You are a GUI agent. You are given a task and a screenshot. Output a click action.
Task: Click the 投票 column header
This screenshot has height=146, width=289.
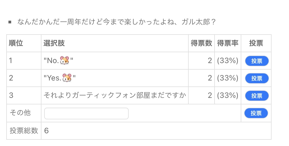coord(256,43)
